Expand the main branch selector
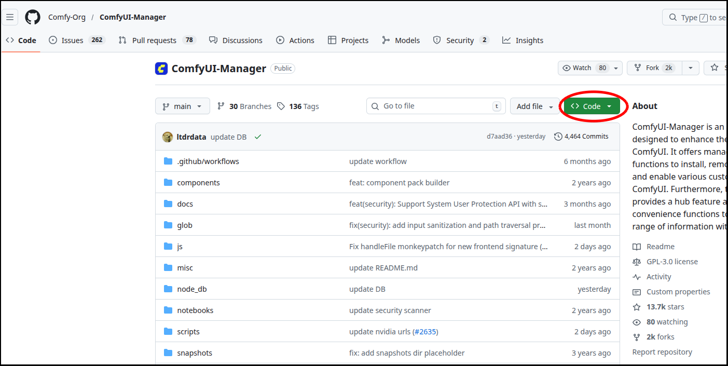 [182, 106]
